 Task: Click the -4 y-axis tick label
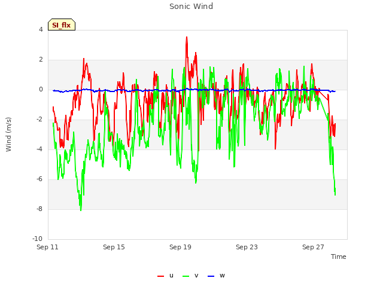click(39, 149)
